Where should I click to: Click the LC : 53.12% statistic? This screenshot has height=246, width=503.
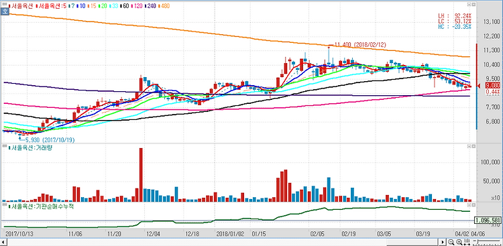pos(455,21)
